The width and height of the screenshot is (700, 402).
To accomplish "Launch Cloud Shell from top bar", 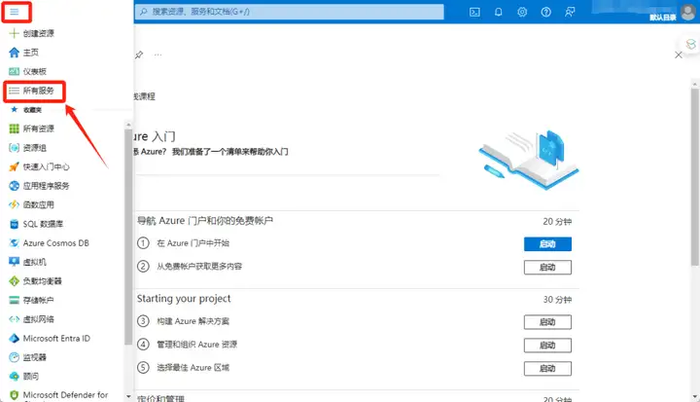I will [x=474, y=12].
